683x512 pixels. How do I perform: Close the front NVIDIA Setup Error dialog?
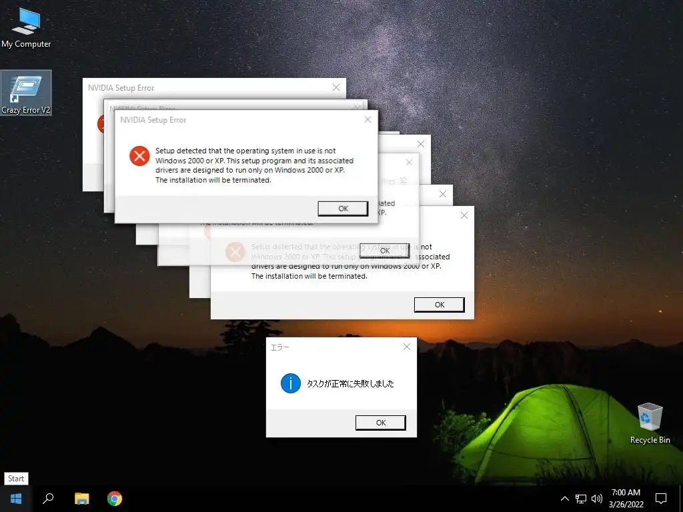(368, 120)
